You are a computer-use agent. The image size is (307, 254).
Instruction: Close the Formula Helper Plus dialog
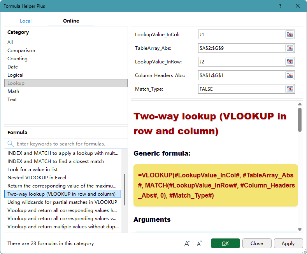coord(298,6)
